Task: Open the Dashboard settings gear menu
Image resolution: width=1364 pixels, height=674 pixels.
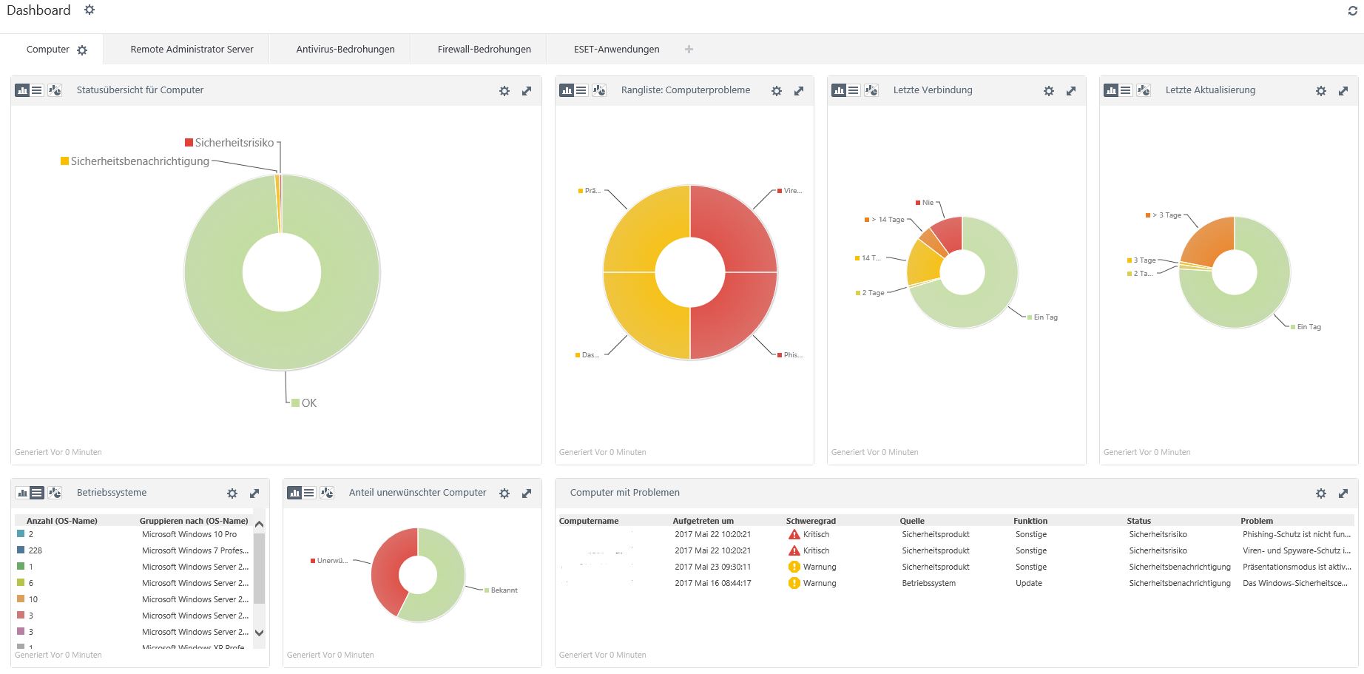Action: tap(90, 10)
